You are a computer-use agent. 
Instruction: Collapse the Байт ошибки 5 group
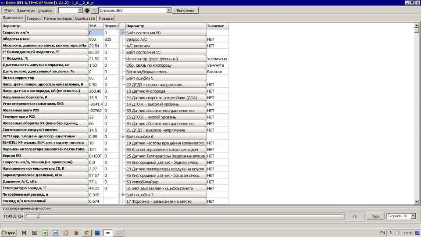(x=123, y=78)
